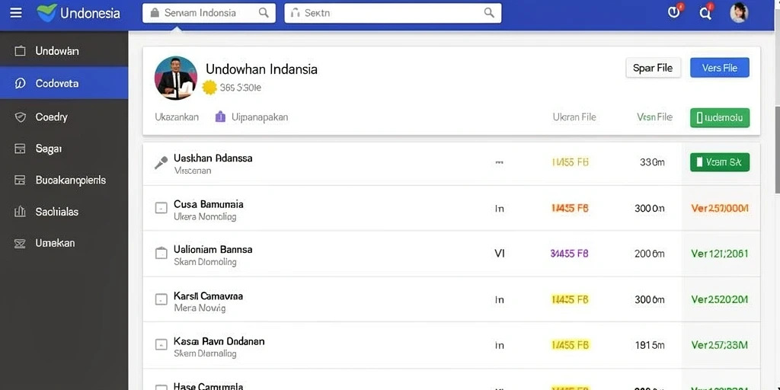Click yellow sun badge under profile name
Viewport: 780px width, 390px height.
(x=210, y=88)
